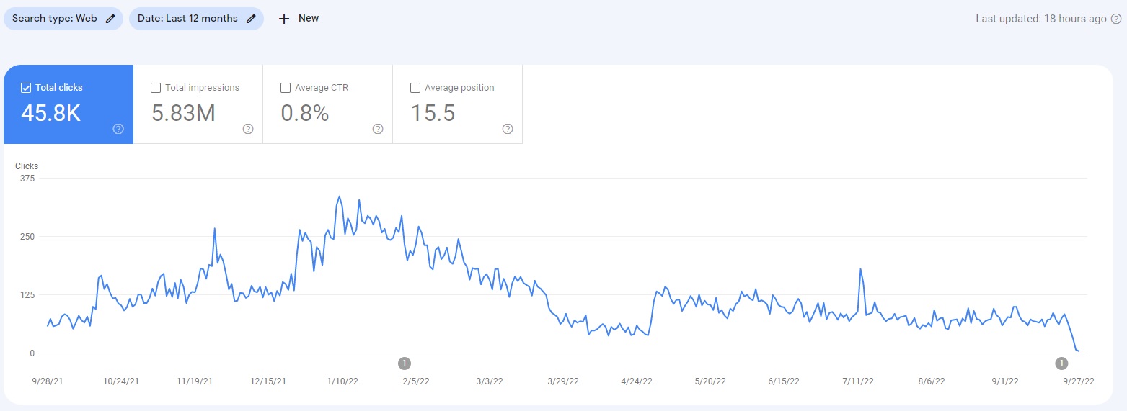The height and width of the screenshot is (411, 1127).
Task: Add a New filter
Action: 299,19
